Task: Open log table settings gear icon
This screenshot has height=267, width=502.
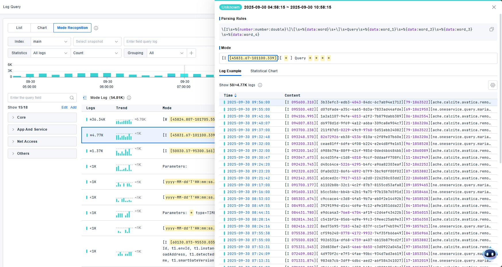Action: [493, 85]
